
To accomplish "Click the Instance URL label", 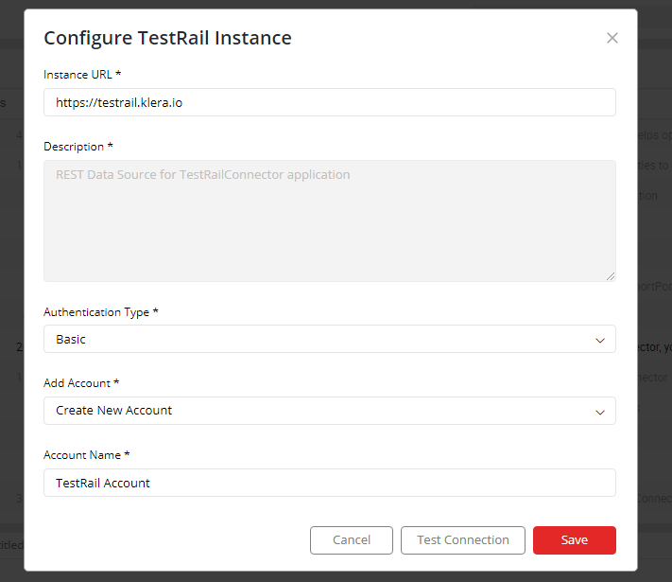I will pos(82,75).
